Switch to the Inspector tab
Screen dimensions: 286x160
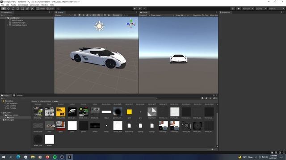(x=225, y=12)
